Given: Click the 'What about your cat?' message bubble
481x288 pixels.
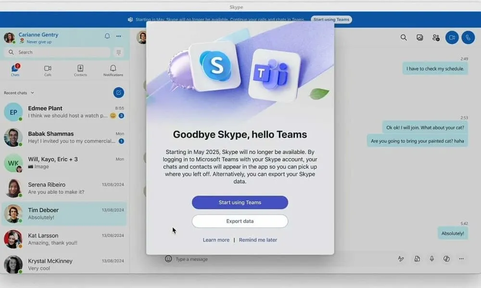Looking at the screenshot, I should tap(425, 128).
